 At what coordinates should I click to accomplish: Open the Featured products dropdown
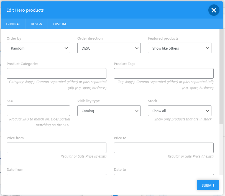tap(180, 48)
